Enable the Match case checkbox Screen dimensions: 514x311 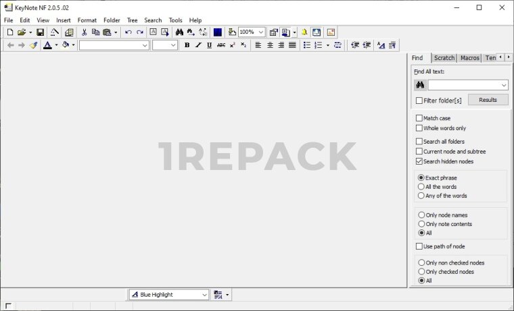pos(419,118)
